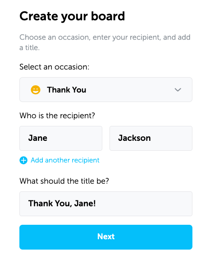Click into the board title input field
210x269 pixels.
(x=106, y=204)
